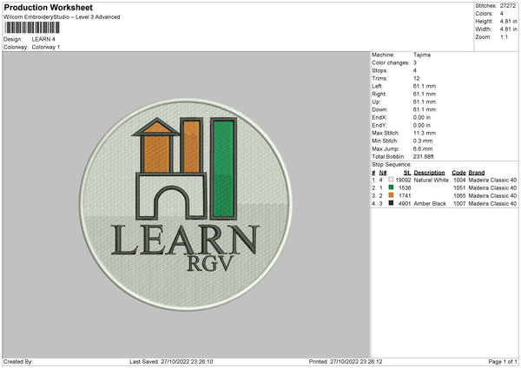Click the 'EndY:' label
The image size is (521, 368).
click(x=379, y=125)
